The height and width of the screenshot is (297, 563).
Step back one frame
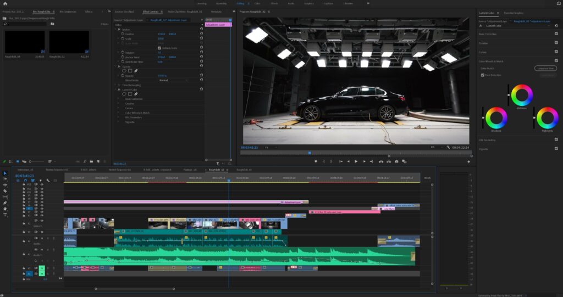click(x=348, y=161)
